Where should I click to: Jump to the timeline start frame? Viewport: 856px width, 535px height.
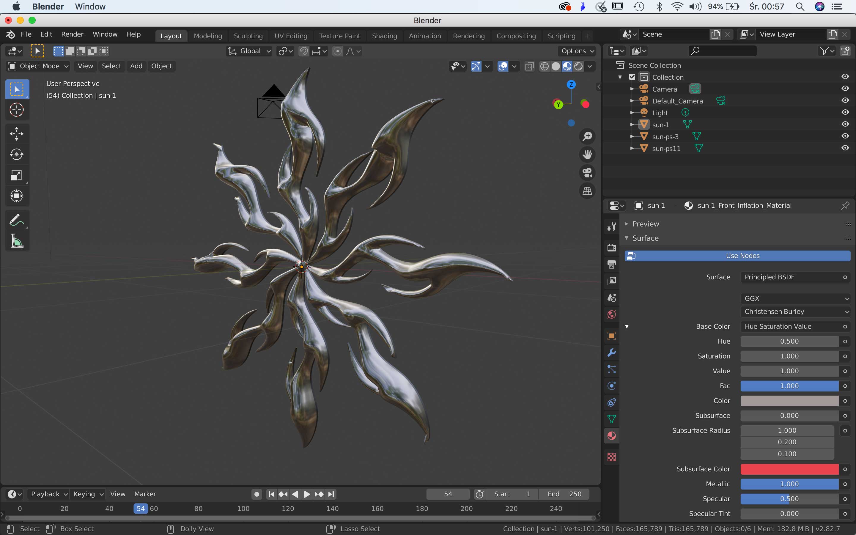point(271,494)
